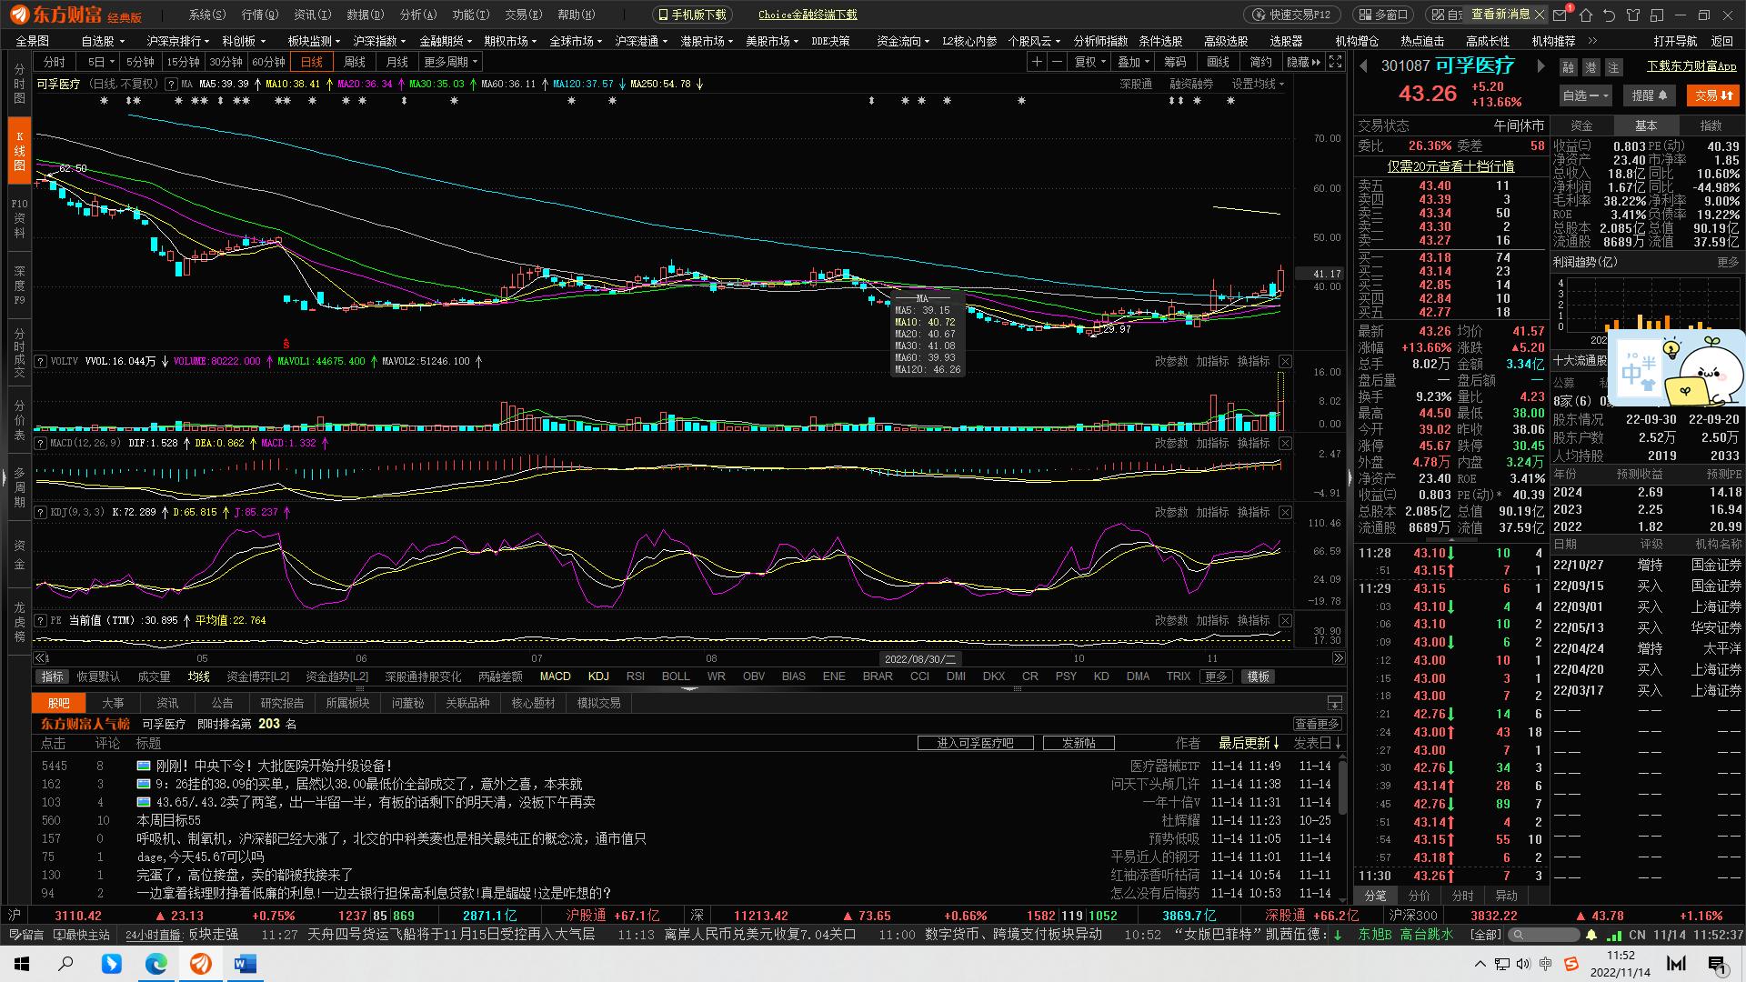The image size is (1746, 982).
Task: Open the 叠加 overlay dropdown
Action: click(x=1133, y=62)
